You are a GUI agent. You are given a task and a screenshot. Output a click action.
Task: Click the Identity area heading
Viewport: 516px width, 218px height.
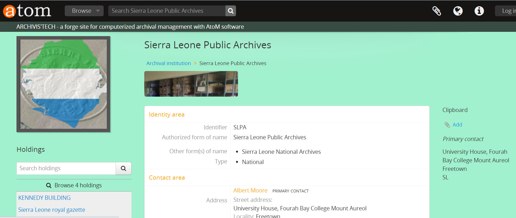click(167, 115)
